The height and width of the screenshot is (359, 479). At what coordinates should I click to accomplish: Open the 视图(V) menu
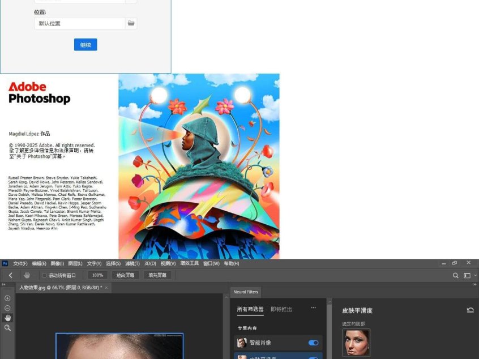point(168,263)
